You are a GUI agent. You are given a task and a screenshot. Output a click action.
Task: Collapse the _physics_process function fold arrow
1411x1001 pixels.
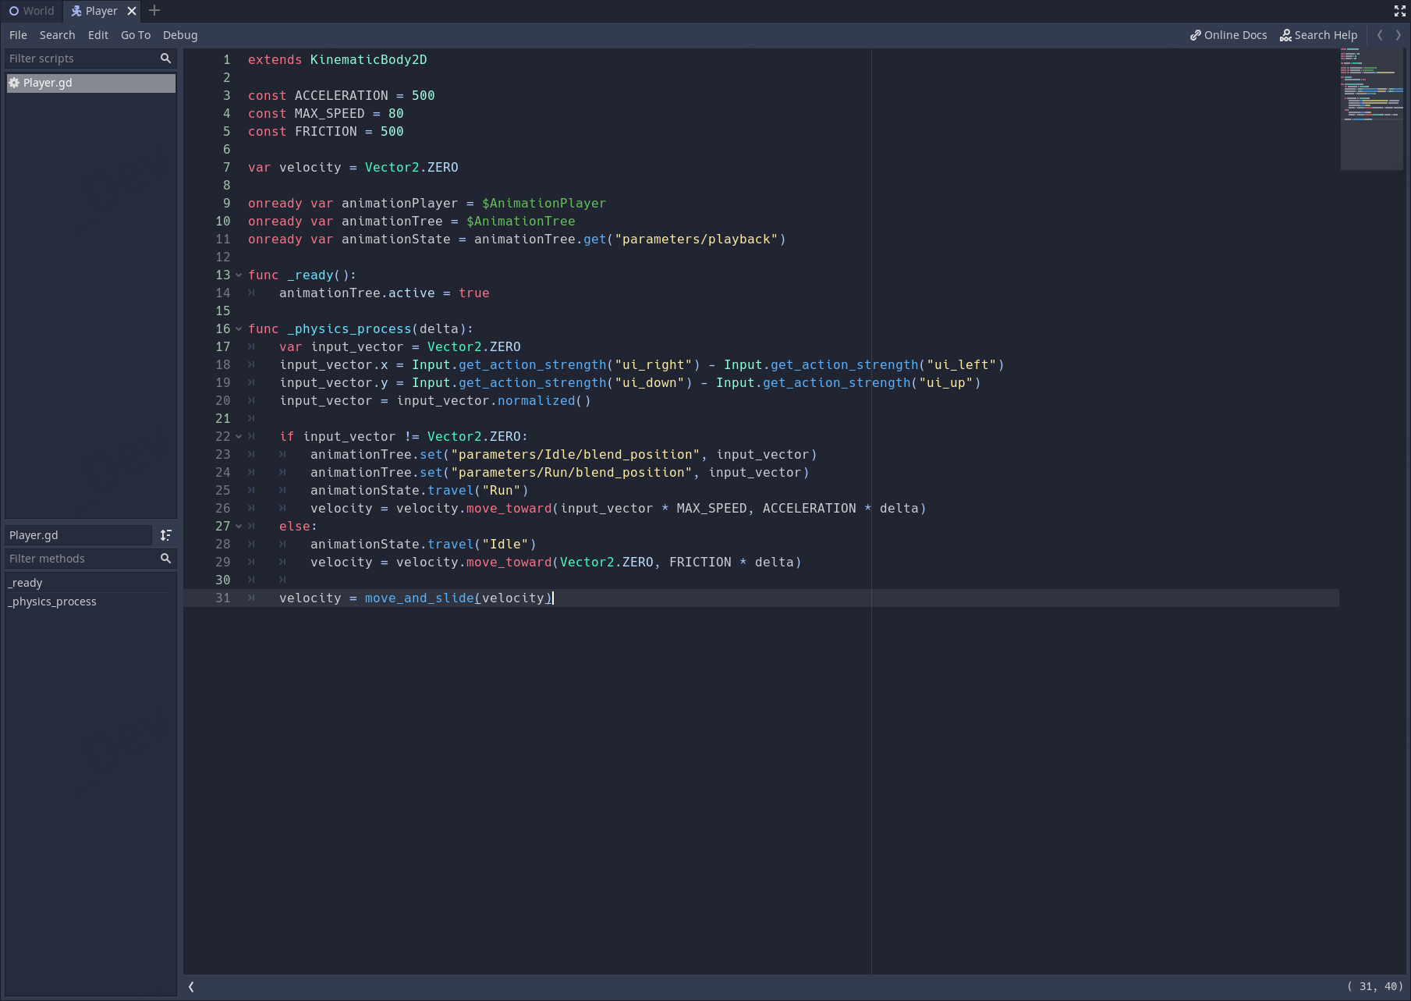(239, 328)
